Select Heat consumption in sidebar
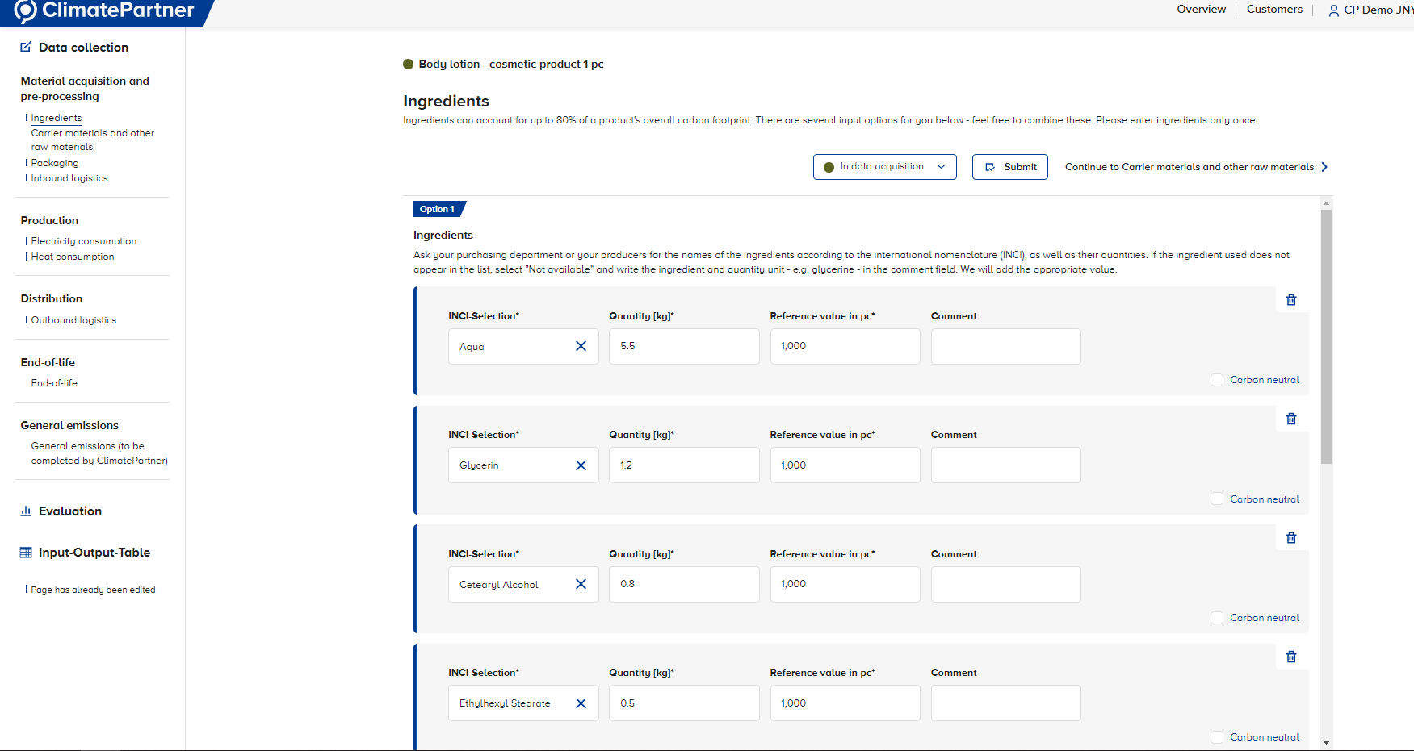 click(73, 257)
